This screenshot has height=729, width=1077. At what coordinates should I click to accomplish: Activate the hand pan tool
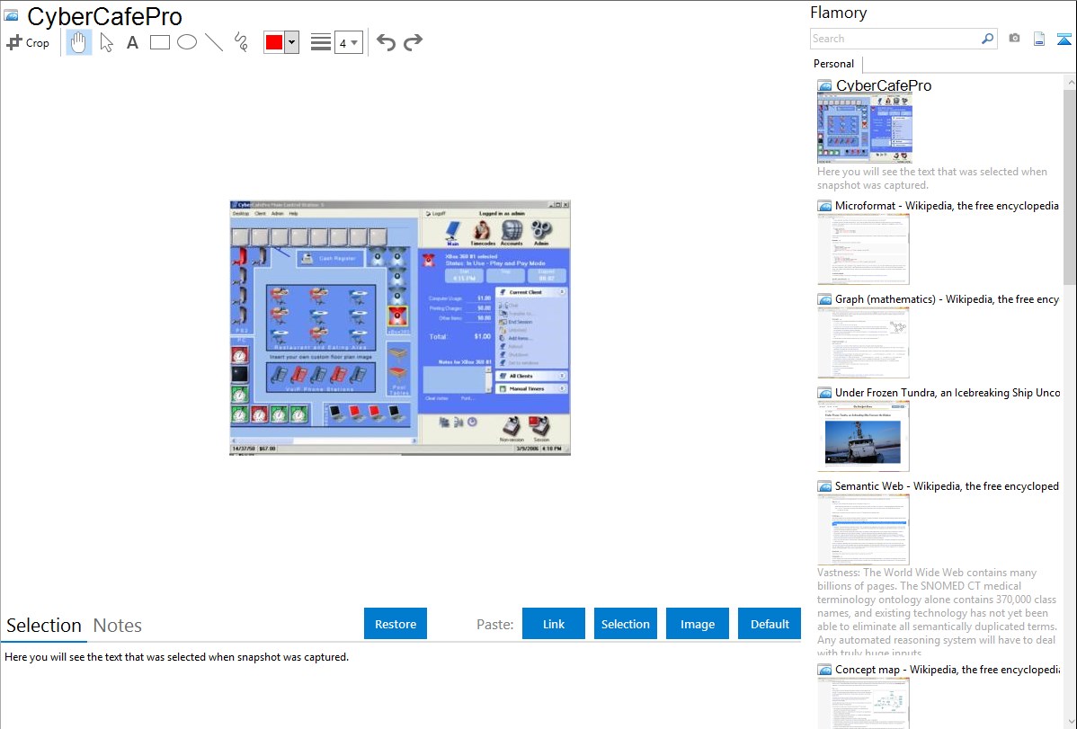[x=79, y=42]
